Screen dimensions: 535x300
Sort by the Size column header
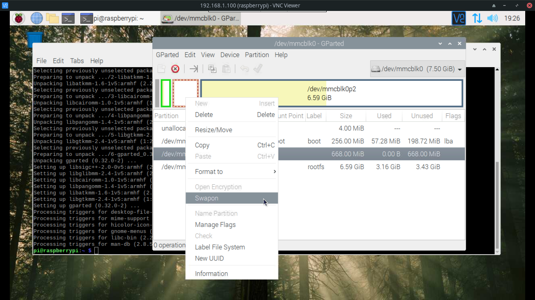[x=346, y=116]
